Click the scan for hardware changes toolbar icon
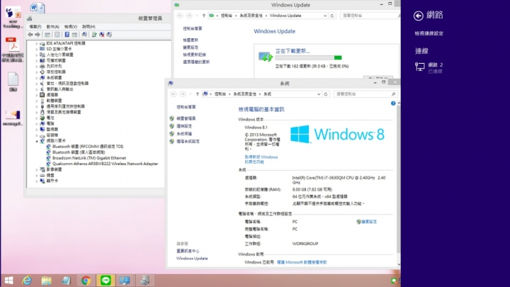 click(84, 35)
